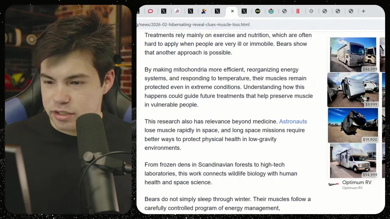Click the $19,900 price label

(x=370, y=140)
